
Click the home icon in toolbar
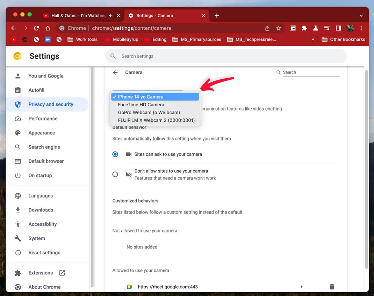click(x=48, y=28)
